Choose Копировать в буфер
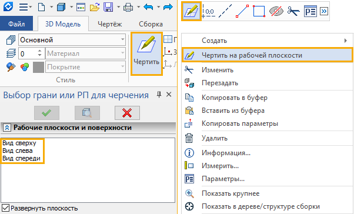 [268, 98]
